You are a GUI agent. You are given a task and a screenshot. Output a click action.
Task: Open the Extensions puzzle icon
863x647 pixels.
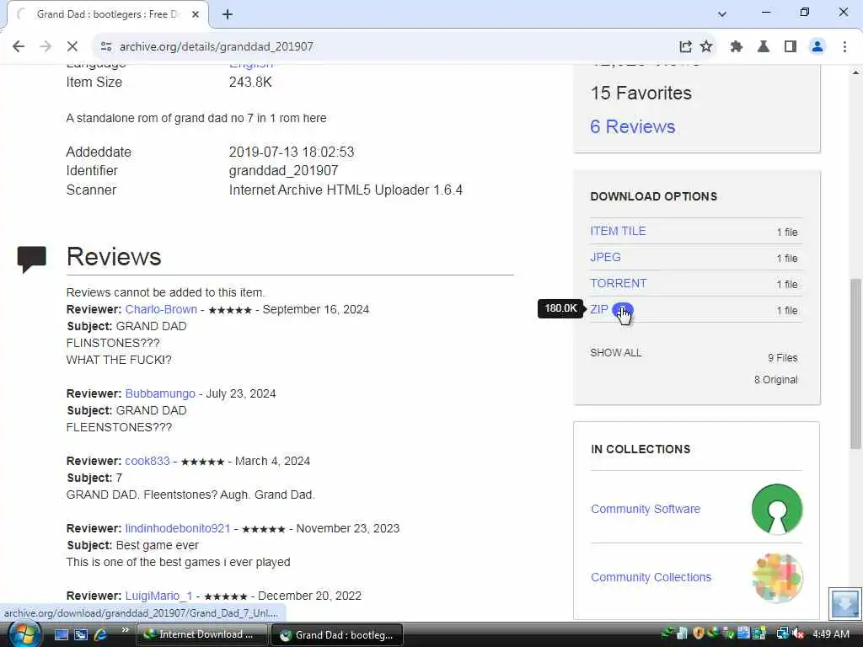[x=737, y=47]
